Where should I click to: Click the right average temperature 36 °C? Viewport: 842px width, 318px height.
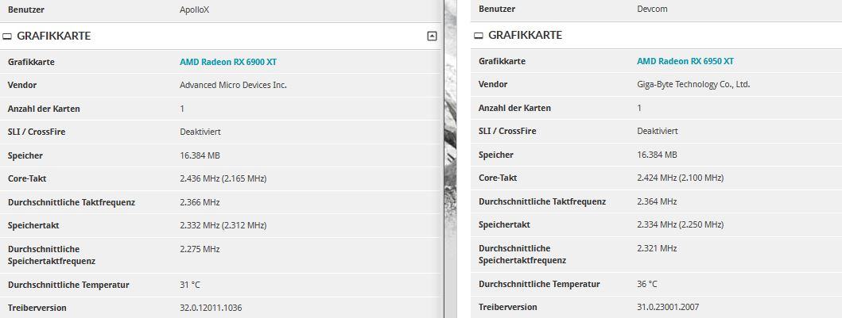pos(647,284)
